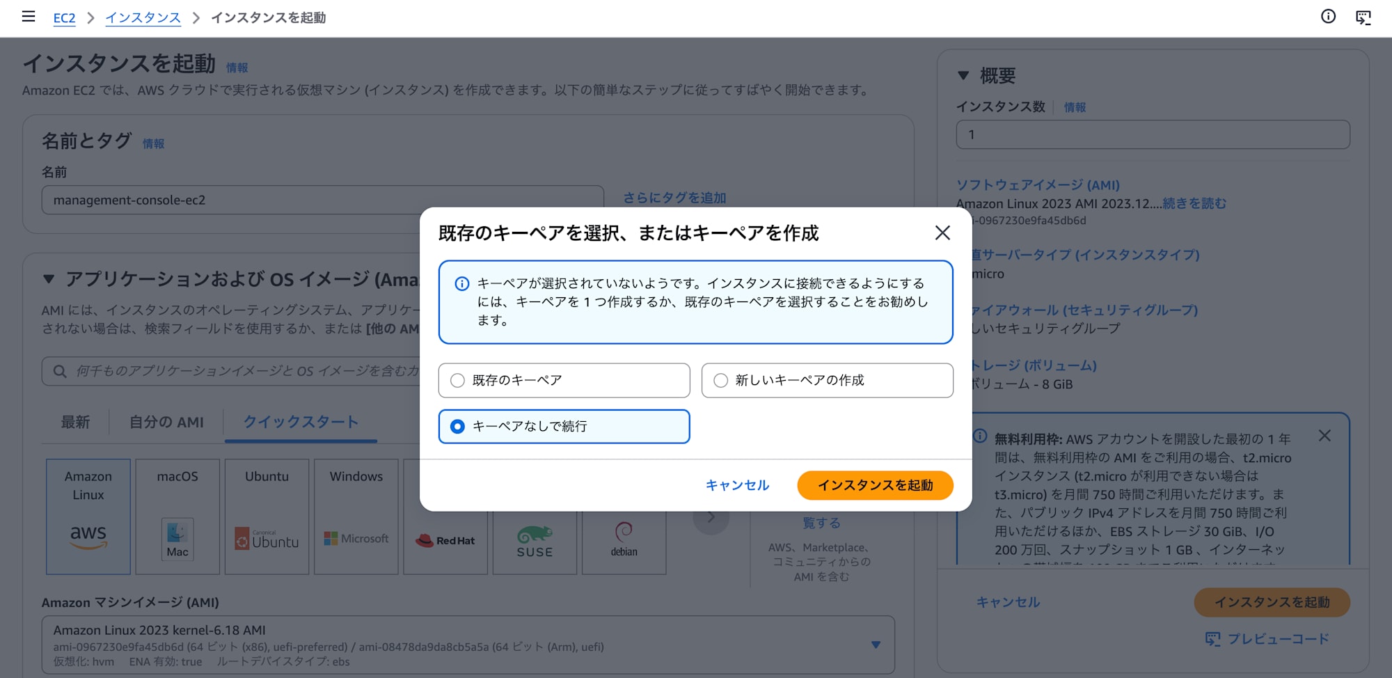
Task: Click キャンセル in the summary panel
Action: pyautogui.click(x=1008, y=602)
